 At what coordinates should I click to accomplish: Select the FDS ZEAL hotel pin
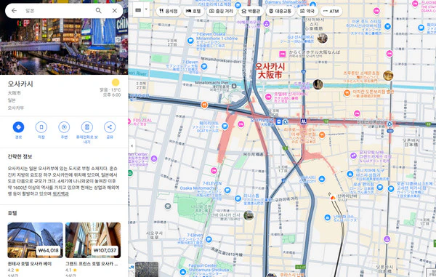click(129, 121)
